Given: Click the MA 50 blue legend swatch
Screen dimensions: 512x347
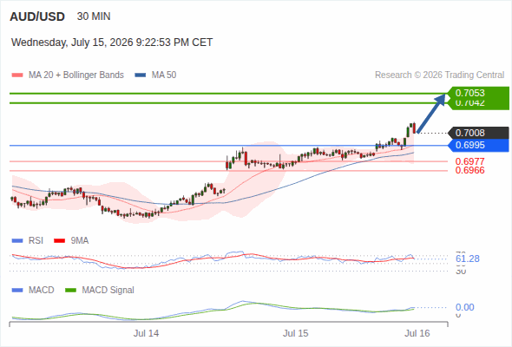Looking at the screenshot, I should pyautogui.click(x=141, y=75).
